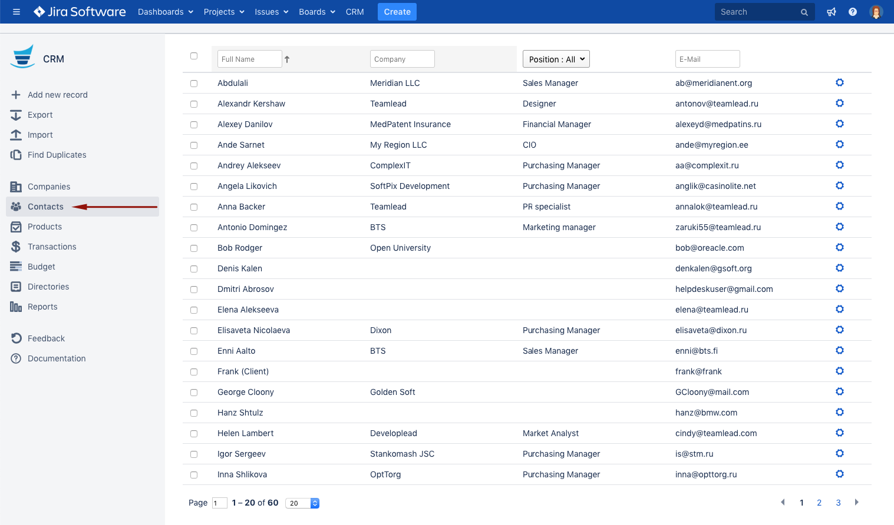Go to page 3 of contacts
This screenshot has width=894, height=525.
pos(838,503)
